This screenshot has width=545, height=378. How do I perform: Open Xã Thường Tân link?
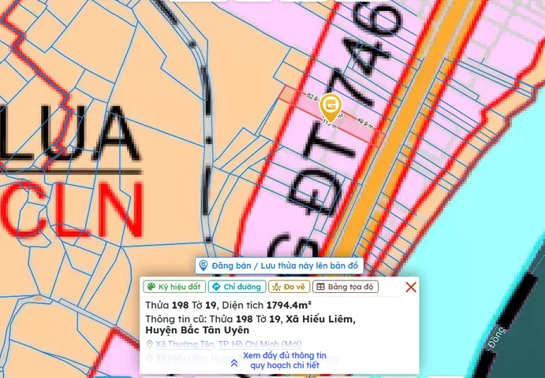click(185, 344)
